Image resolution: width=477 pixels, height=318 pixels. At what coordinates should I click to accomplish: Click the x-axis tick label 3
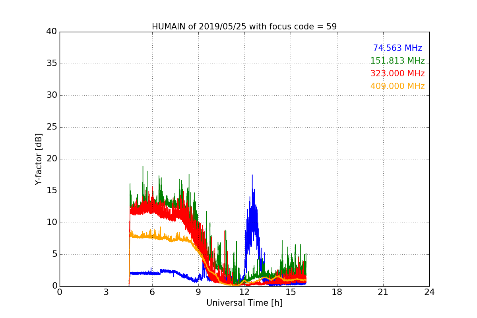[x=106, y=292]
